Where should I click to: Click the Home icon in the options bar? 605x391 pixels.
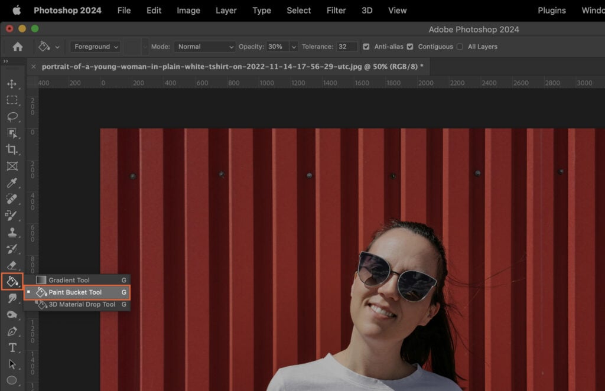(17, 46)
